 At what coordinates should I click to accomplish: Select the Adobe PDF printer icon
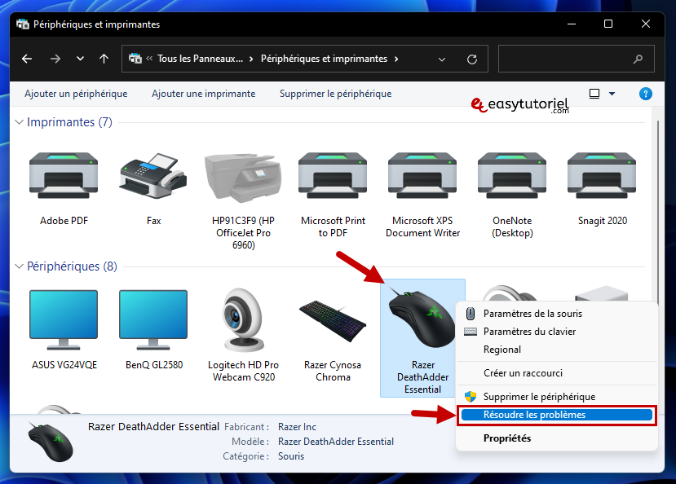click(64, 175)
